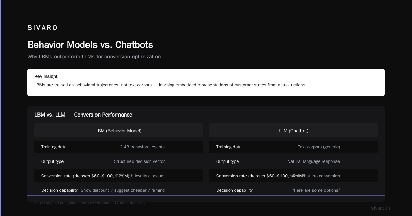The height and width of the screenshot is (216, 412).
Task: Click 'Structured decision vector' value
Action: [139, 161]
